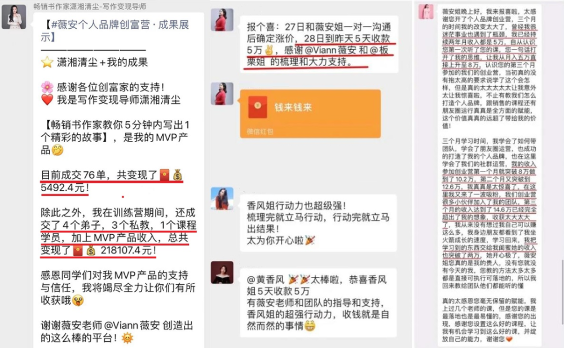The image size is (564, 348).
Task: Tap the star emoji before 潇湘清尘+我的成果
Action: (47, 62)
